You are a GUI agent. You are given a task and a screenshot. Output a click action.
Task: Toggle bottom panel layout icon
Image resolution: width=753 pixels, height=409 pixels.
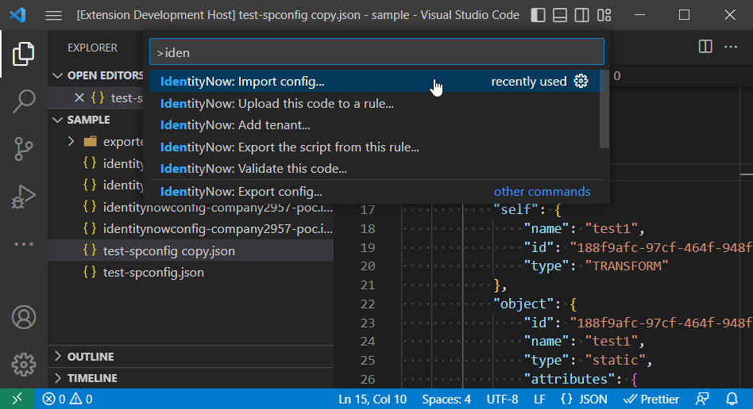pyautogui.click(x=560, y=15)
